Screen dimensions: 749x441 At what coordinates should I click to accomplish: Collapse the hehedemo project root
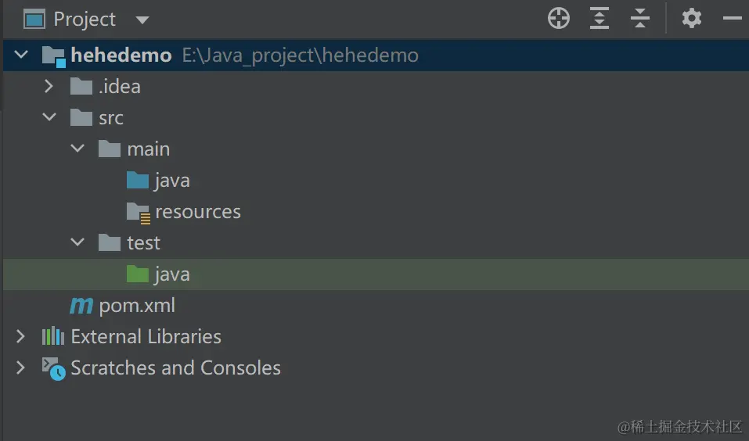(21, 56)
